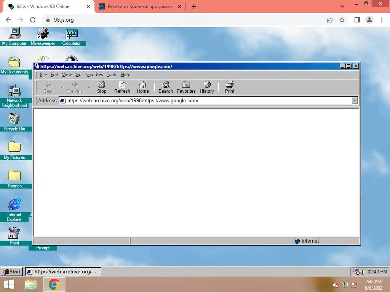This screenshot has width=390, height=292.
Task: Click the 02:43 PM Win98 tray clock
Action: click(377, 271)
